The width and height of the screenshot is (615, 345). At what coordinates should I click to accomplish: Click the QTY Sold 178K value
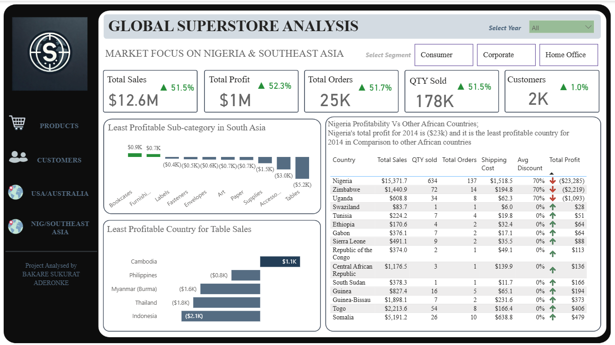click(x=435, y=101)
